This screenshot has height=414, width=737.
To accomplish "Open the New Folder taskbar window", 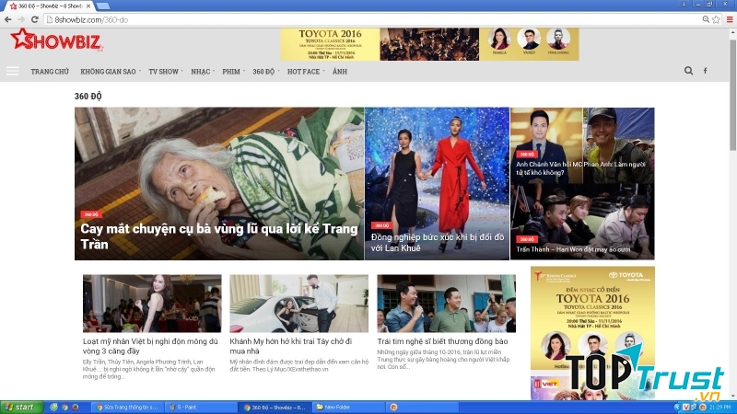I will [x=347, y=407].
